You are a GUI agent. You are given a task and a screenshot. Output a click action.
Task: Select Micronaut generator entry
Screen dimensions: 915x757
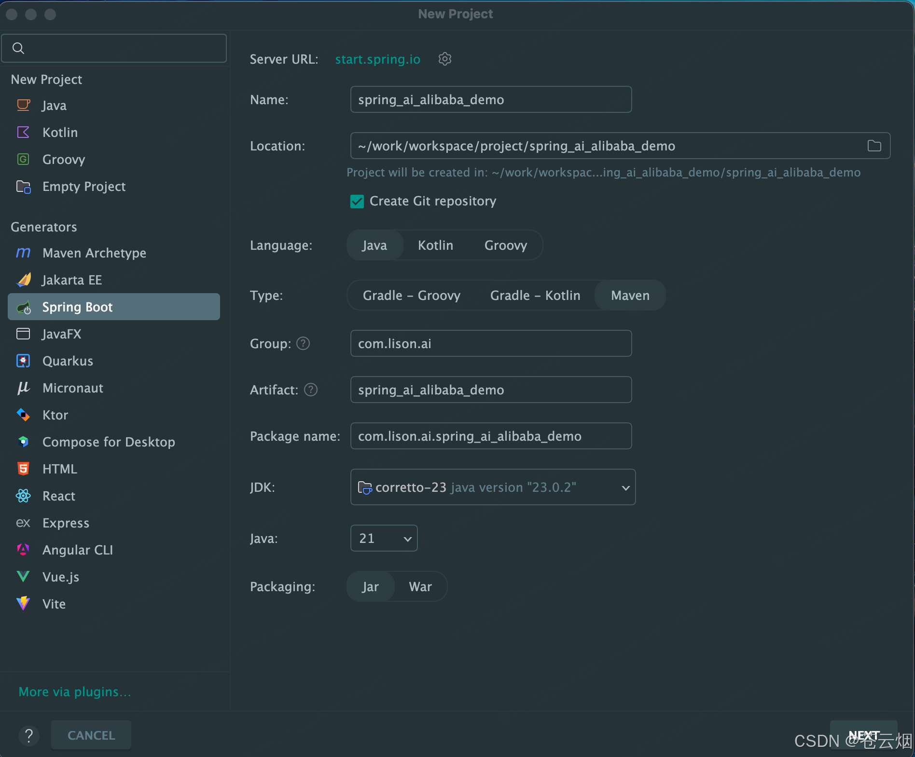click(114, 388)
